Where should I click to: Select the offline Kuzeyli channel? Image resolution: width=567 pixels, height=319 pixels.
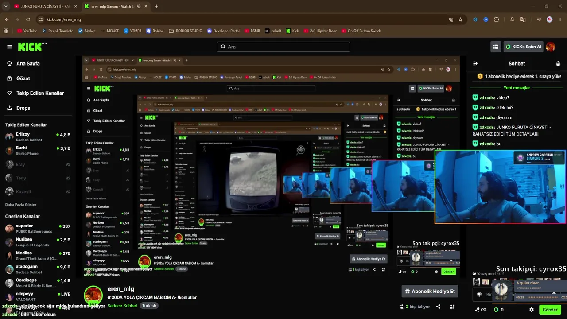(x=38, y=192)
